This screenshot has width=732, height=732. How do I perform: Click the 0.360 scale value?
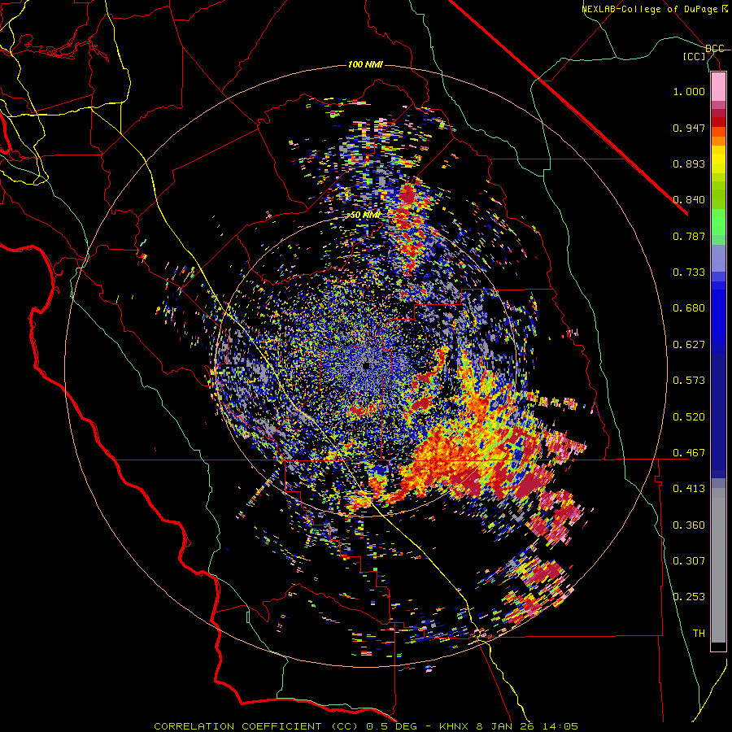(x=689, y=525)
